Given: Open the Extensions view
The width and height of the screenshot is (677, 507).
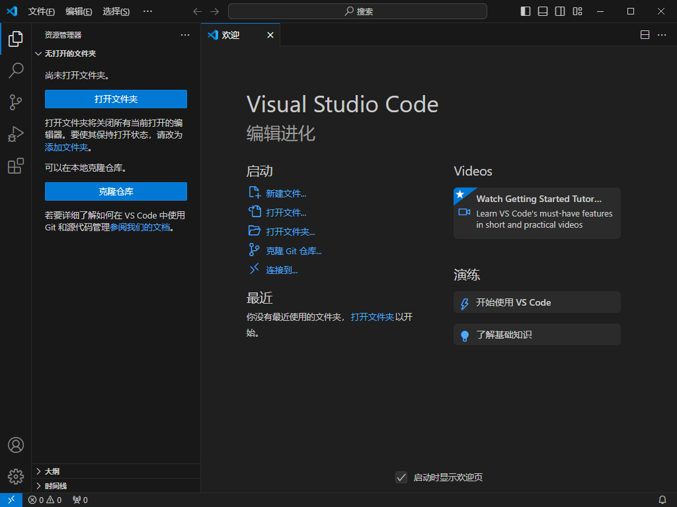Looking at the screenshot, I should pos(16,166).
